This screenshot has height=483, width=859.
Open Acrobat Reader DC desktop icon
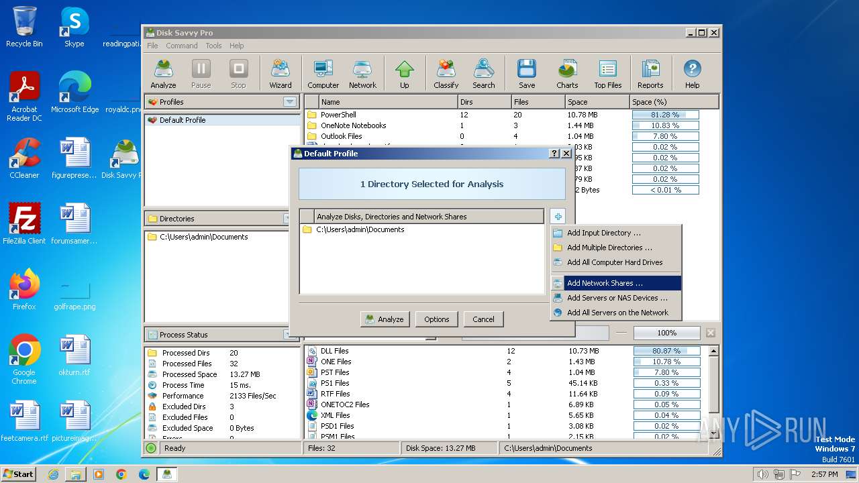24,96
